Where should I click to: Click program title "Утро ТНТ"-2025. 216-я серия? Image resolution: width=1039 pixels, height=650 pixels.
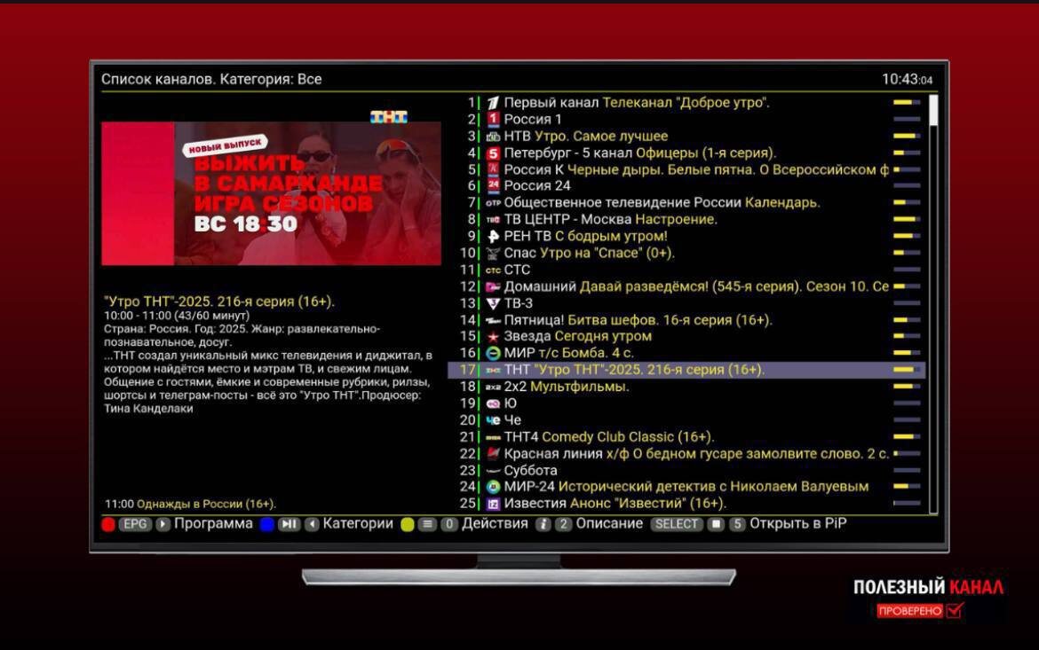click(219, 302)
